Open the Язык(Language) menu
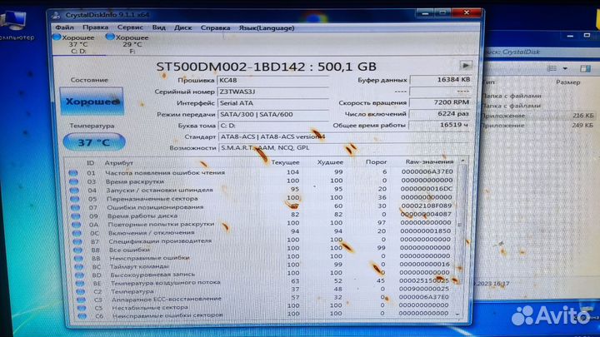Viewport: 600px width, 337px height. point(267,27)
